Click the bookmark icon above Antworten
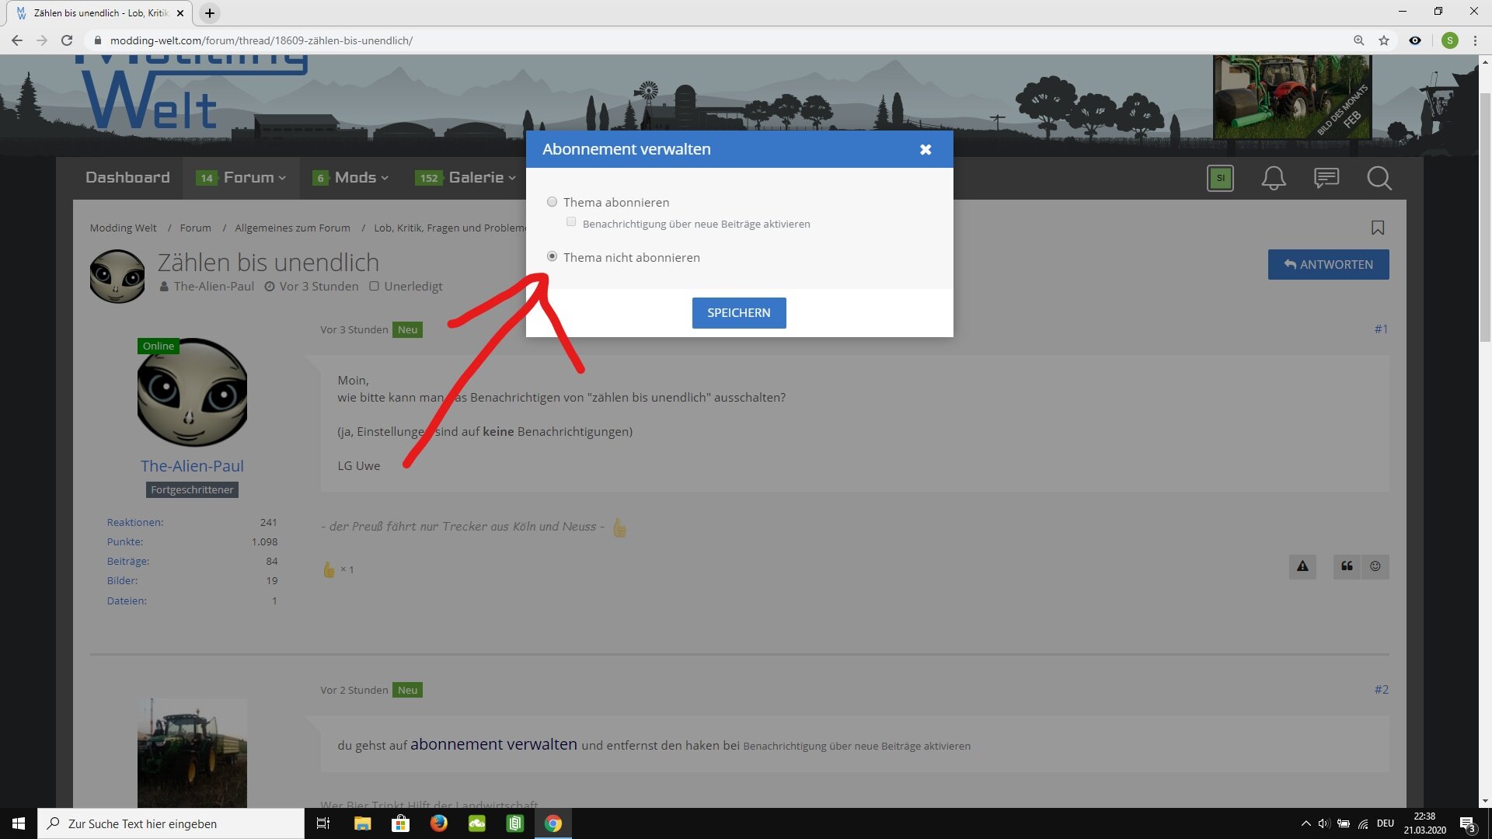Screen dimensions: 1492x839 [1378, 228]
